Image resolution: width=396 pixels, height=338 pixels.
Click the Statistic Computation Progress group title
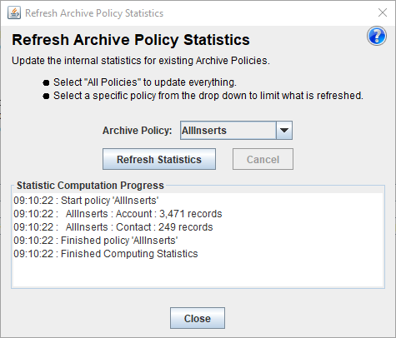[90, 186]
